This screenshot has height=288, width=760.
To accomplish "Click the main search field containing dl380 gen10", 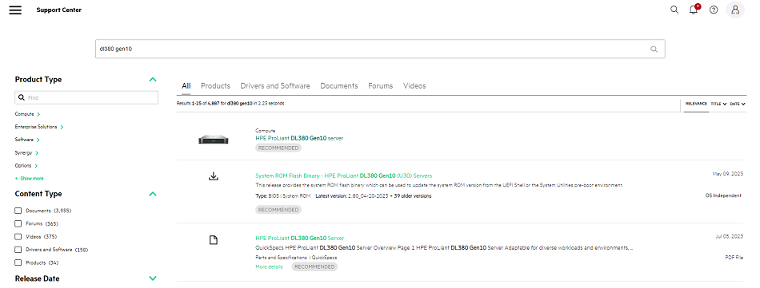I will [380, 49].
